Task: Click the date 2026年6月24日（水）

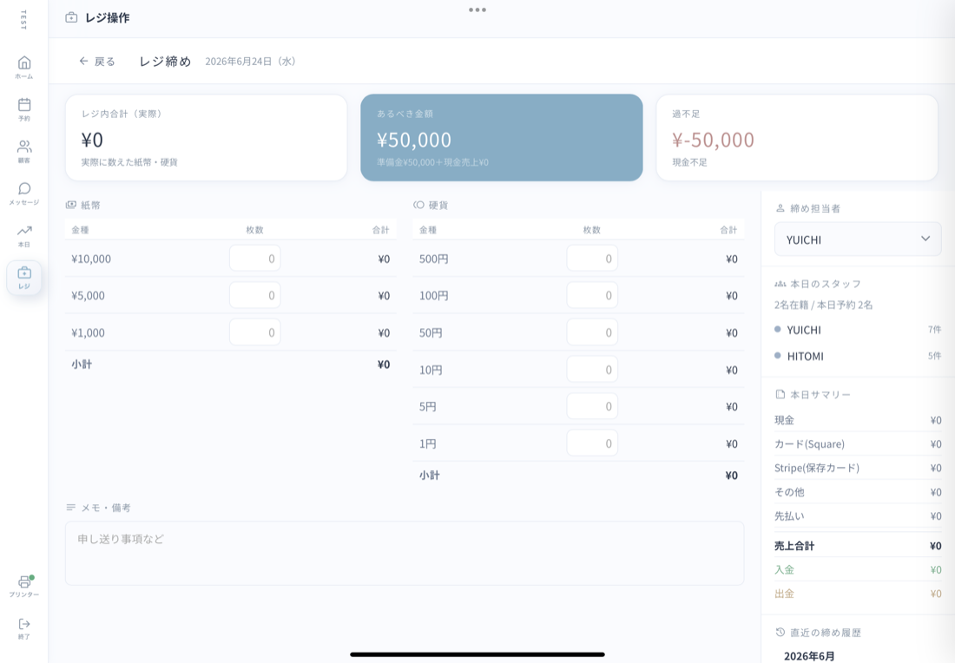Action: pos(250,62)
